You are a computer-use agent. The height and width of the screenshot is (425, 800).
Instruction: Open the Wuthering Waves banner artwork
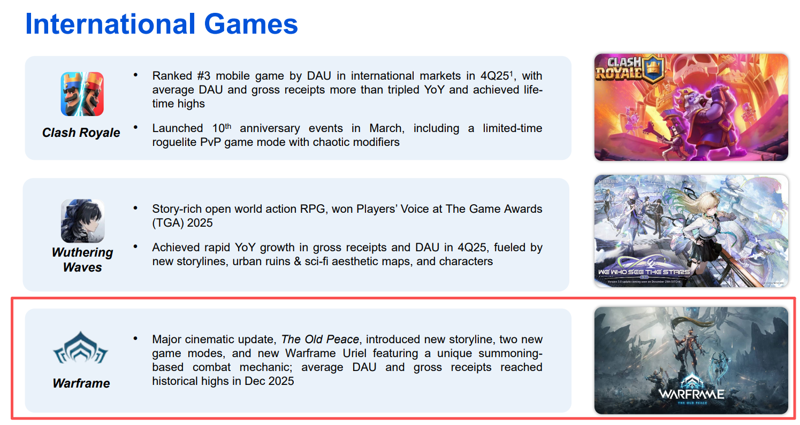pyautogui.click(x=691, y=231)
